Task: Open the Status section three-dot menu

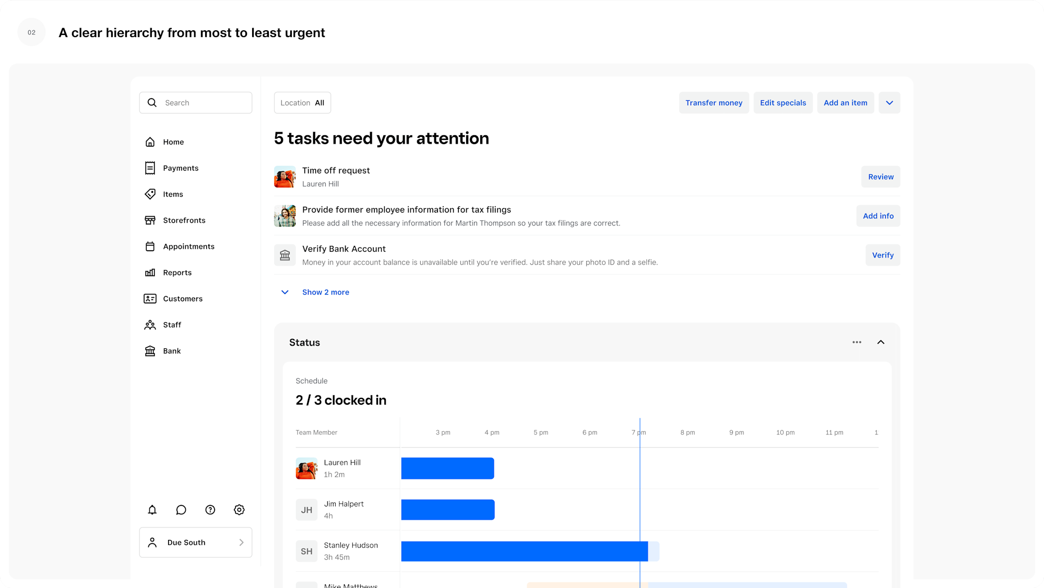Action: click(857, 343)
